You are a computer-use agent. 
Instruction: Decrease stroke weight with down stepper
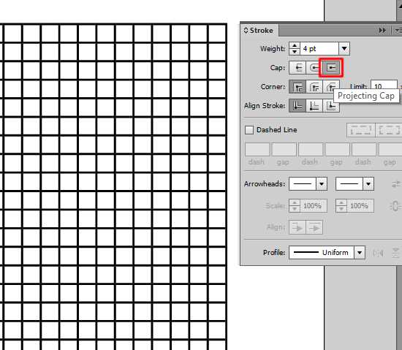click(295, 52)
